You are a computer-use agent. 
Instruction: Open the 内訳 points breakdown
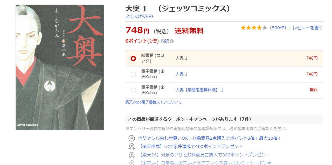165,41
